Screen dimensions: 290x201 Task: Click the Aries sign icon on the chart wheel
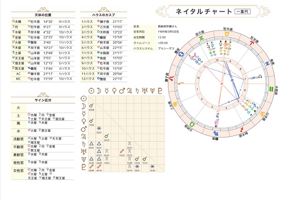(x=252, y=43)
